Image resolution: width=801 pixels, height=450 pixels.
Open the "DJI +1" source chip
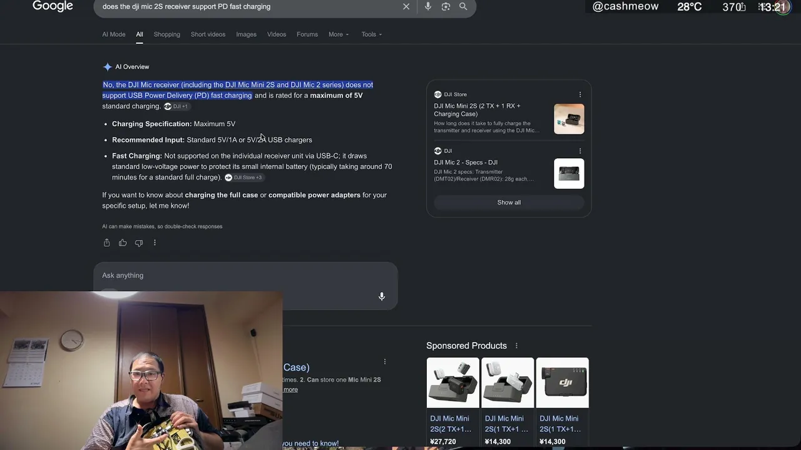click(x=176, y=106)
